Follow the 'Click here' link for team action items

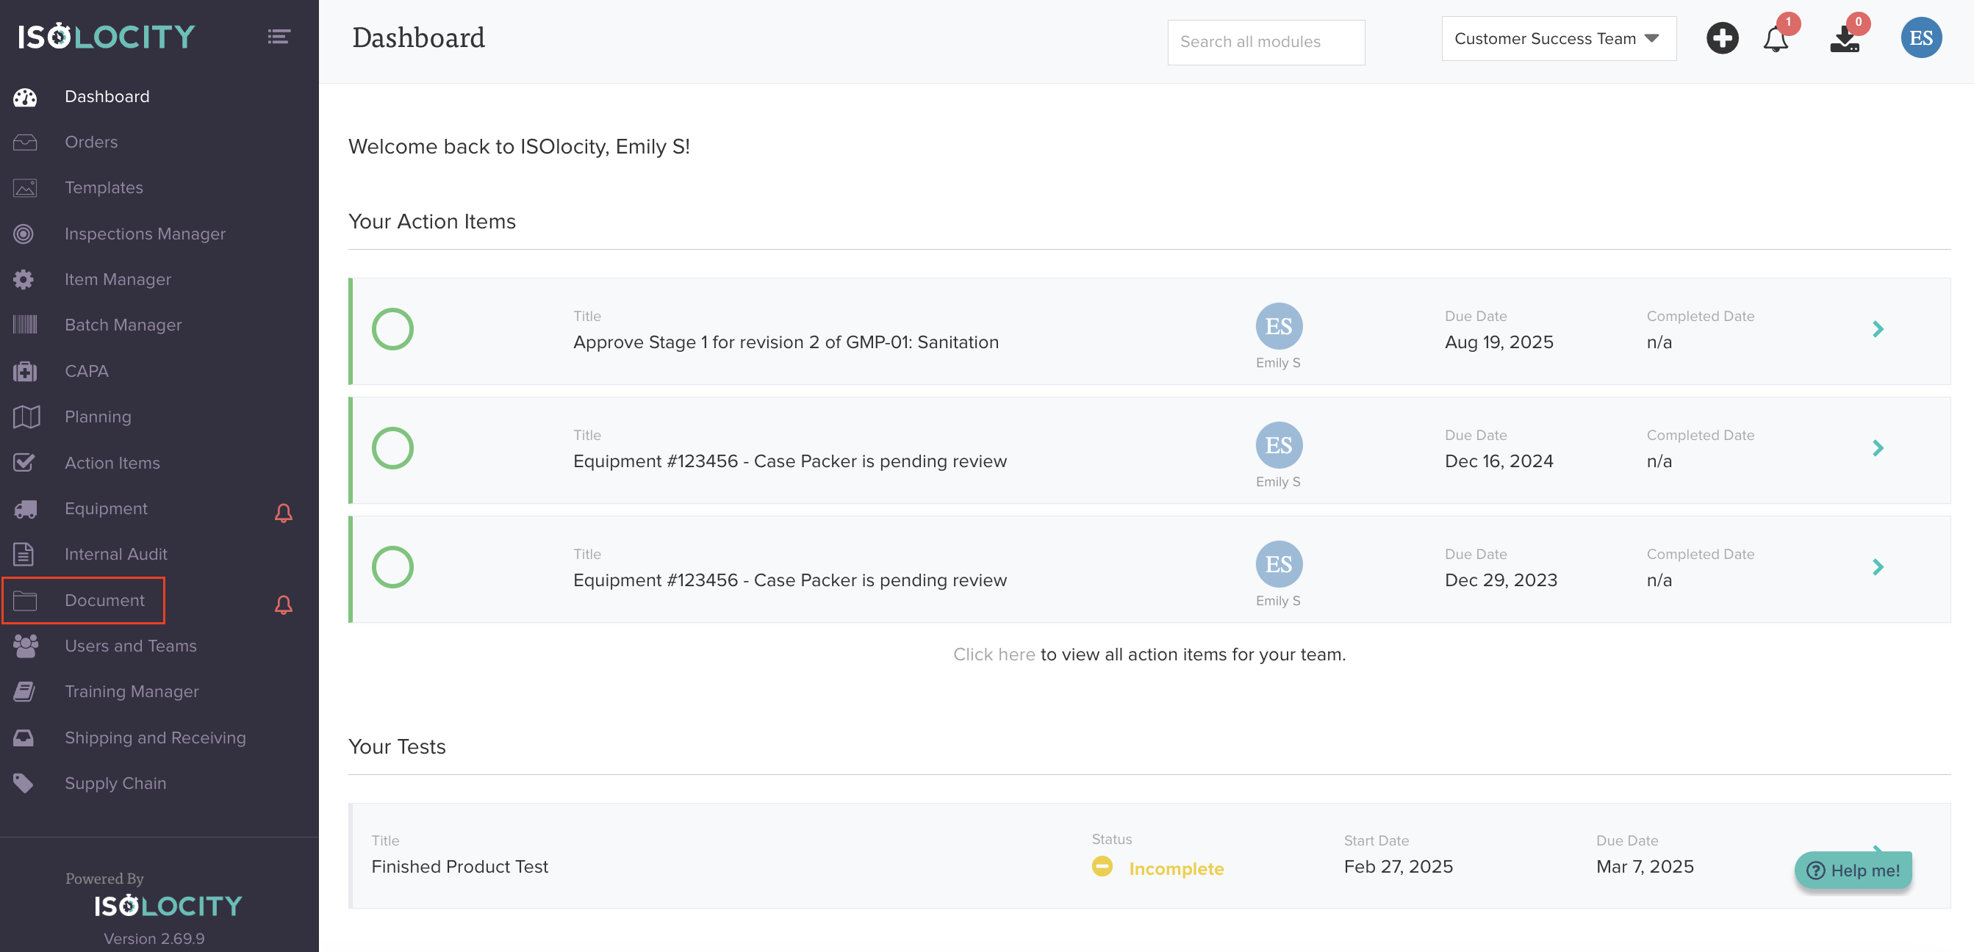point(993,654)
